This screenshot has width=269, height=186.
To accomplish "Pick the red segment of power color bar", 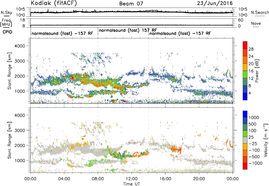I will 245,45.
